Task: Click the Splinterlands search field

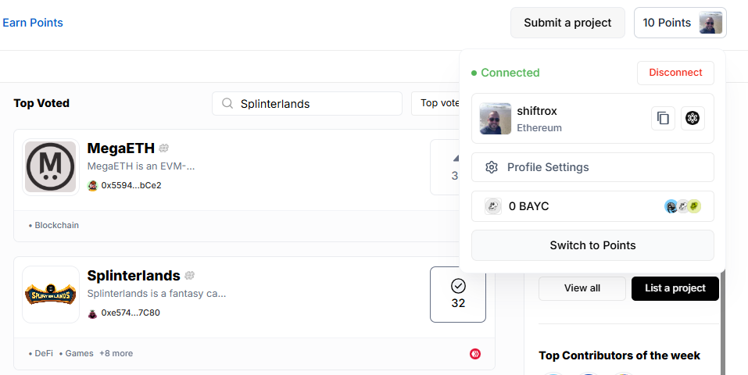Action: click(x=307, y=104)
